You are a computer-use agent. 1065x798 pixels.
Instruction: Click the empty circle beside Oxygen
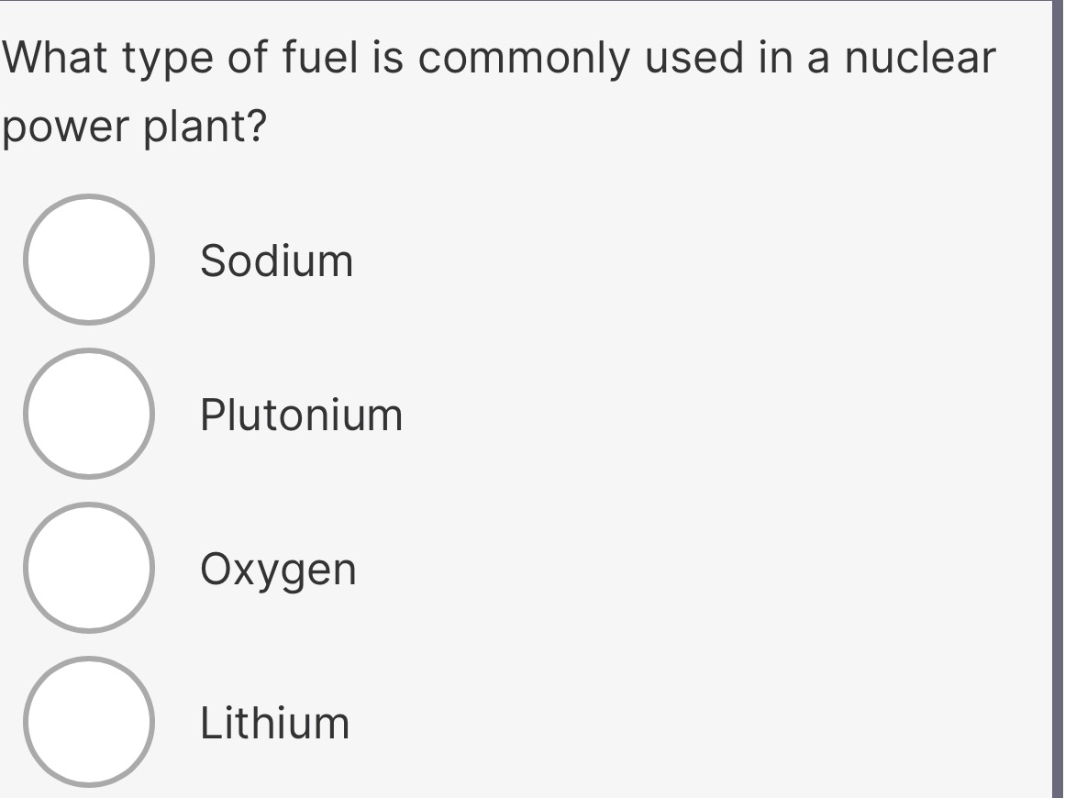(x=89, y=569)
